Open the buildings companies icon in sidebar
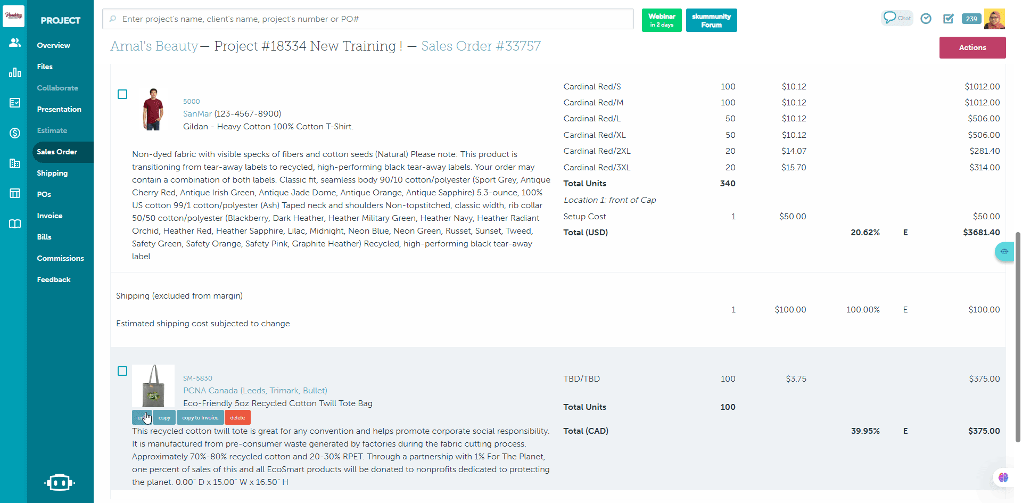This screenshot has width=1022, height=503. (x=15, y=163)
